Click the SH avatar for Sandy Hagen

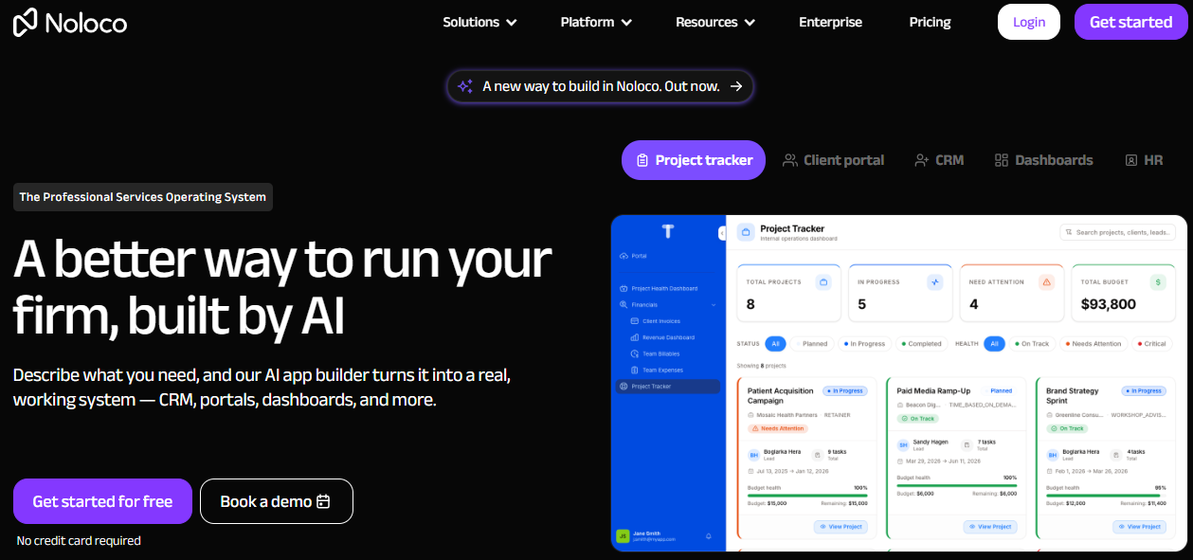click(903, 444)
